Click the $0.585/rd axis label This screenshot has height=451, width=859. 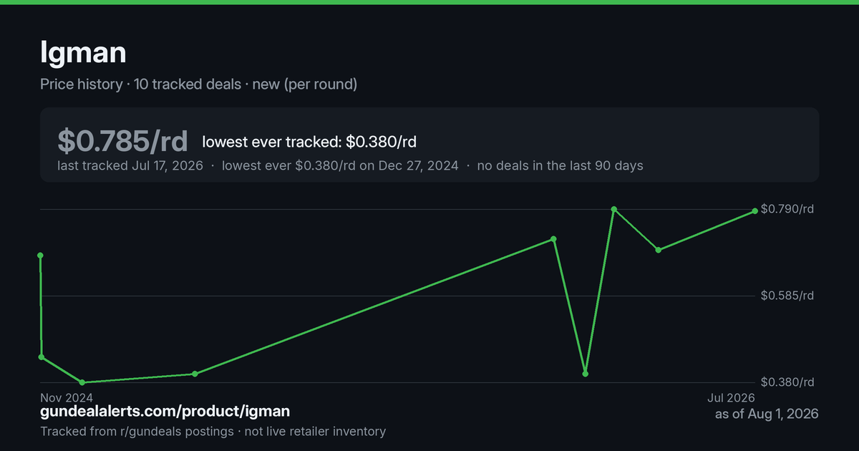[787, 296]
